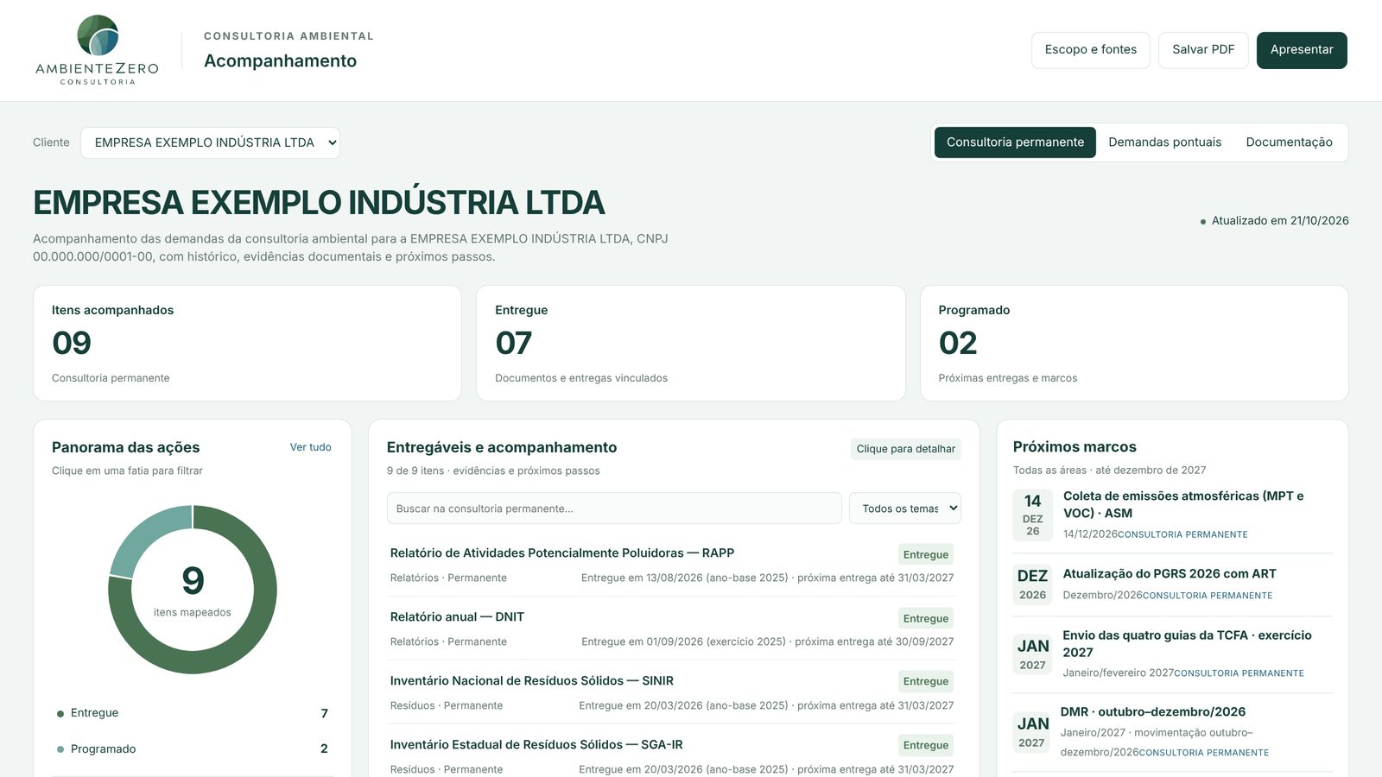Filter by the Entregue legend row

[192, 713]
